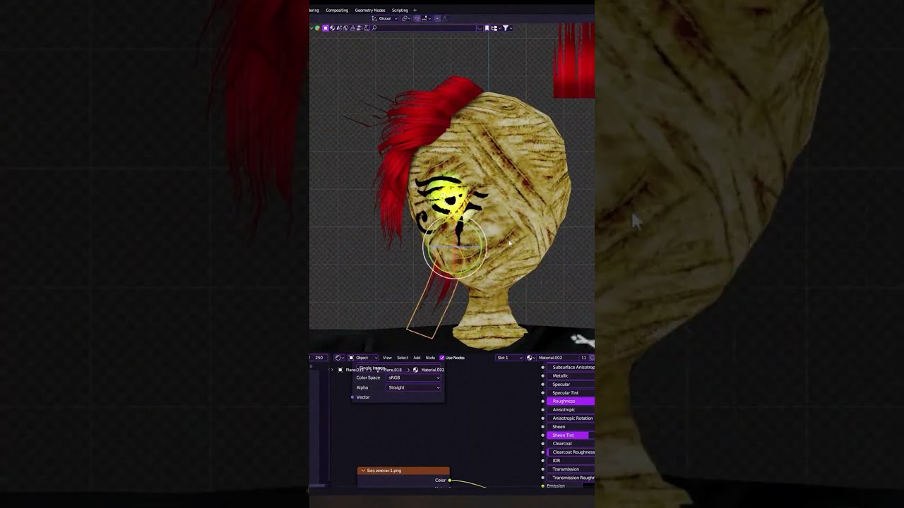The width and height of the screenshot is (904, 508).
Task: Click the Vector input socket
Action: (352, 397)
